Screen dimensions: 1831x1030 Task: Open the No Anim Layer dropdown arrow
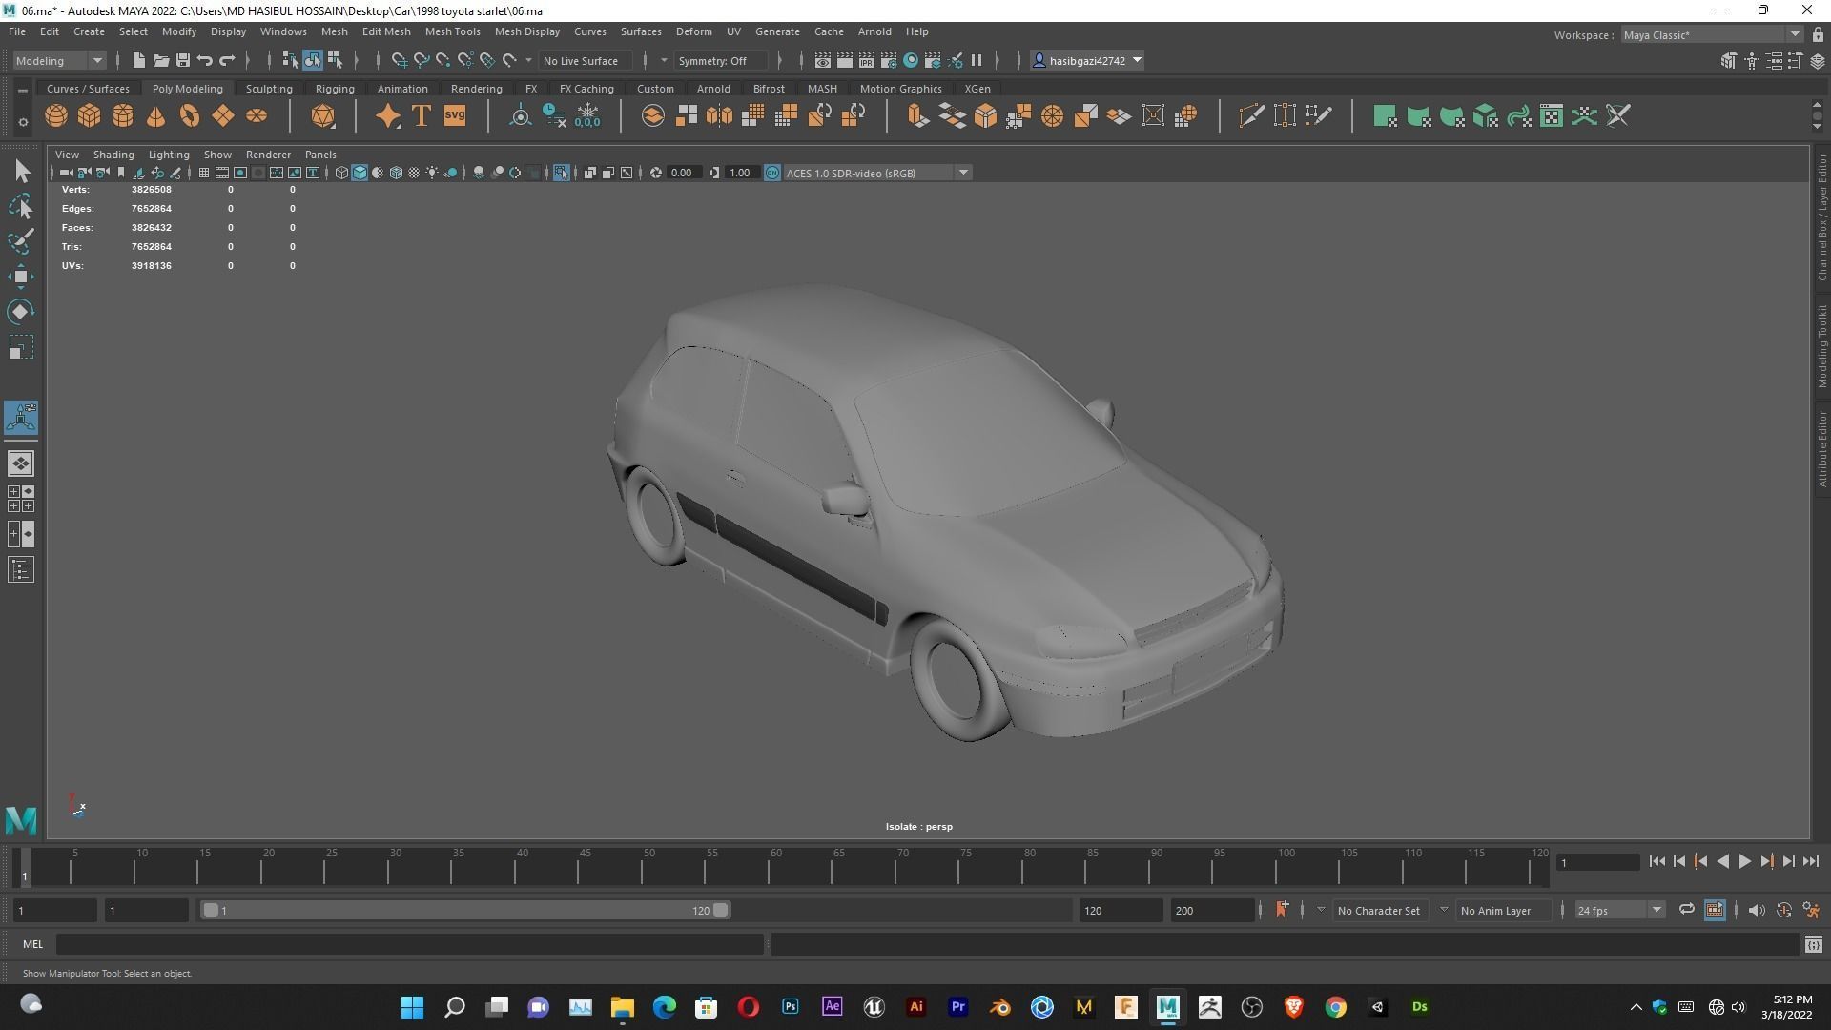coord(1444,910)
